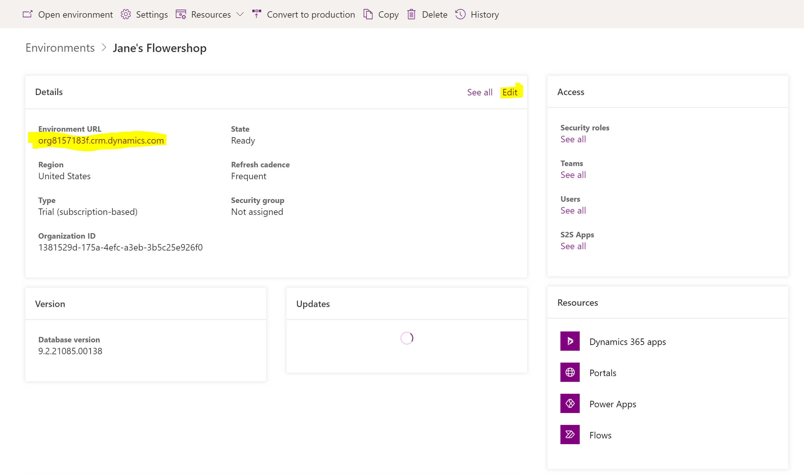Open Flows resource
Screen dimensions: 804x475
(x=600, y=435)
